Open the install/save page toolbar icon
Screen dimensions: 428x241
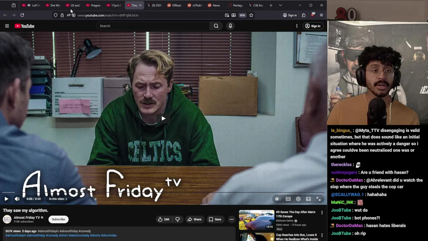[x=233, y=15]
